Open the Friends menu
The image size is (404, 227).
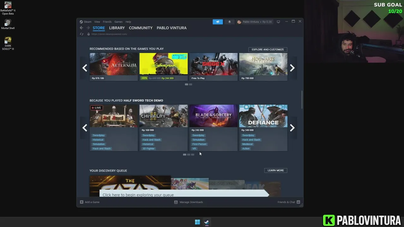[x=107, y=22]
